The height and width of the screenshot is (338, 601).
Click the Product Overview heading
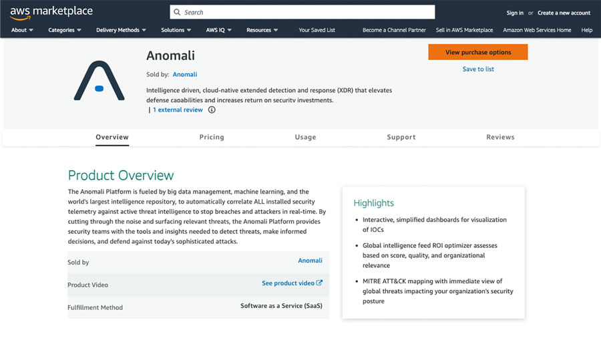pyautogui.click(x=121, y=175)
